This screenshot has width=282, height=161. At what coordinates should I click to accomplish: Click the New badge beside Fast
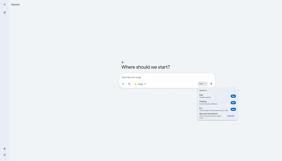coord(233,96)
